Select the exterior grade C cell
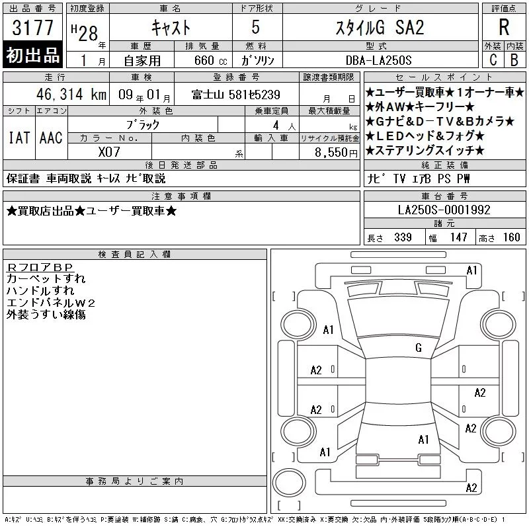 (x=493, y=60)
